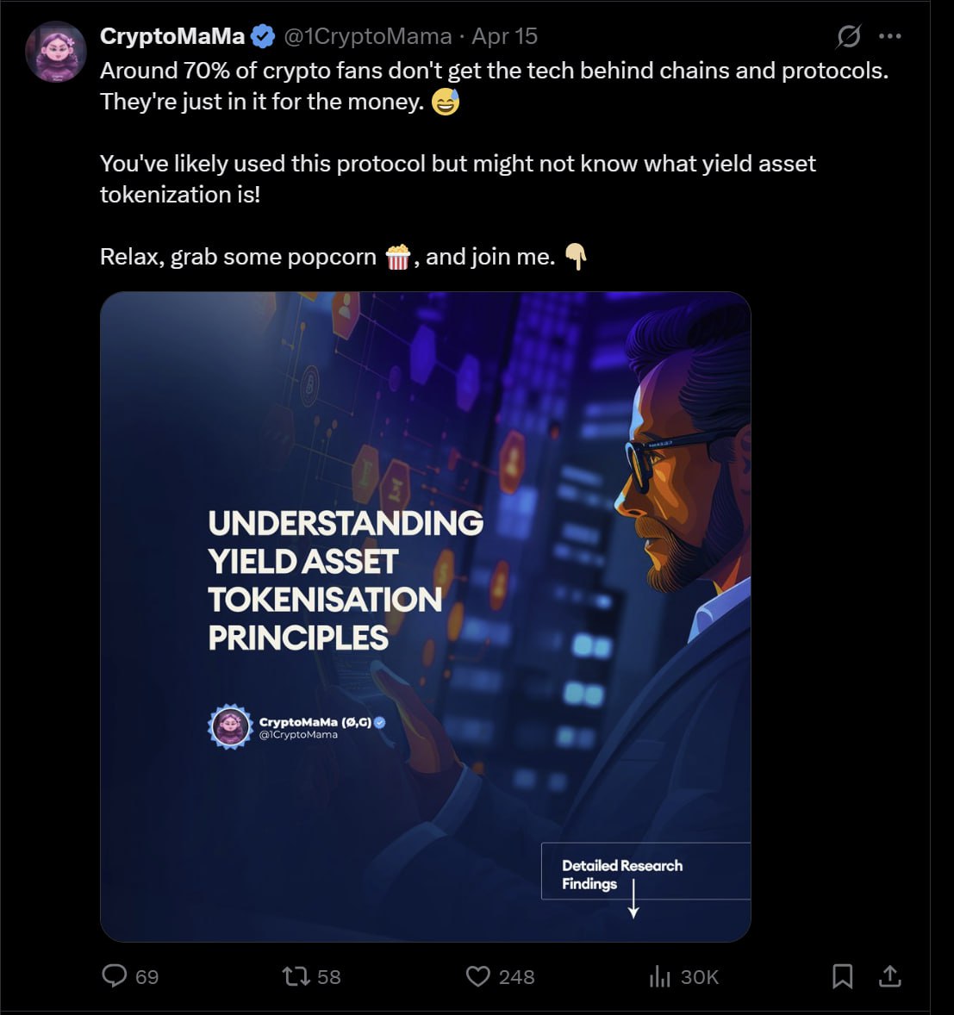Open the Apr 15 timestamp link
This screenshot has height=1015, width=954.
[504, 36]
